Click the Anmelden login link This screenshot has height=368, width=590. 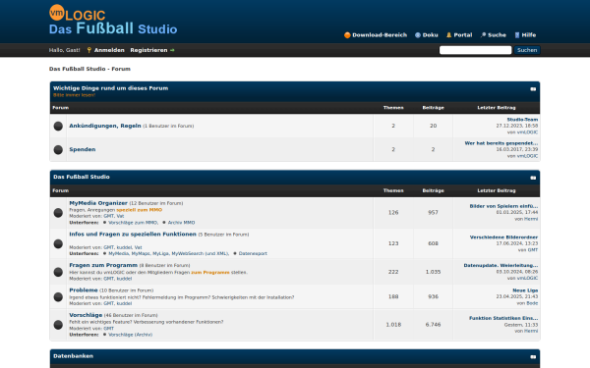(109, 50)
